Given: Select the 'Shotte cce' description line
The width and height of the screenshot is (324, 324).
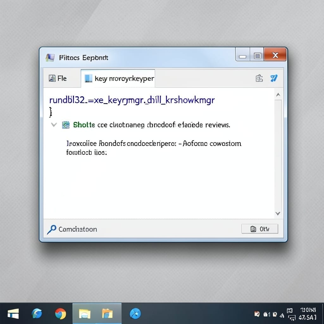Looking at the screenshot, I should (152, 125).
